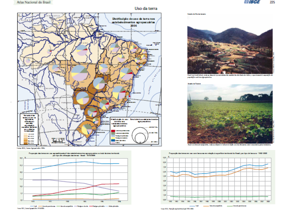
Task: Click the 'OCEANO ATLÂNTICO' map label
Action: coord(154,82)
